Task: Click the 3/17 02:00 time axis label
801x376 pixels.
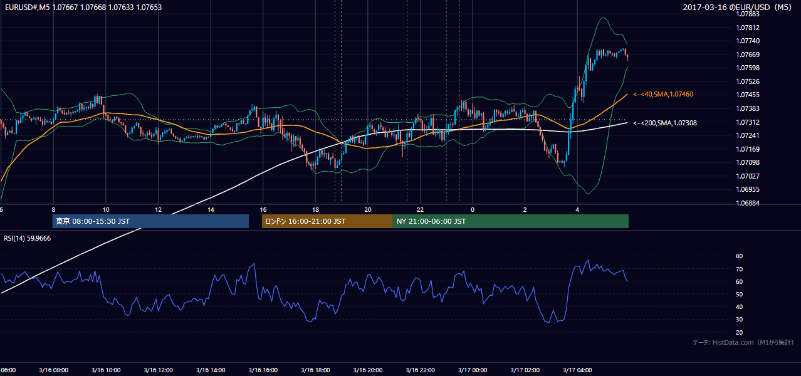Action: tap(525, 370)
